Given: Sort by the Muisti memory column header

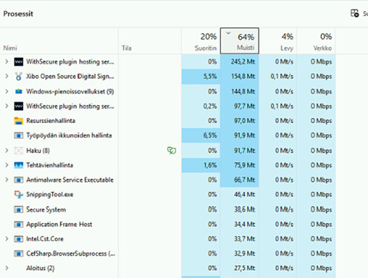Looking at the screenshot, I should click(x=239, y=41).
